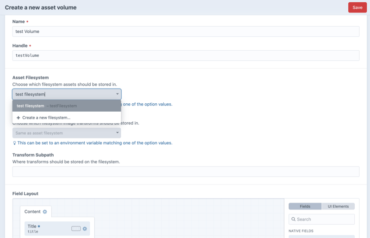Click the Title field settings gear
Screen dimensions: 370x238
(85, 229)
